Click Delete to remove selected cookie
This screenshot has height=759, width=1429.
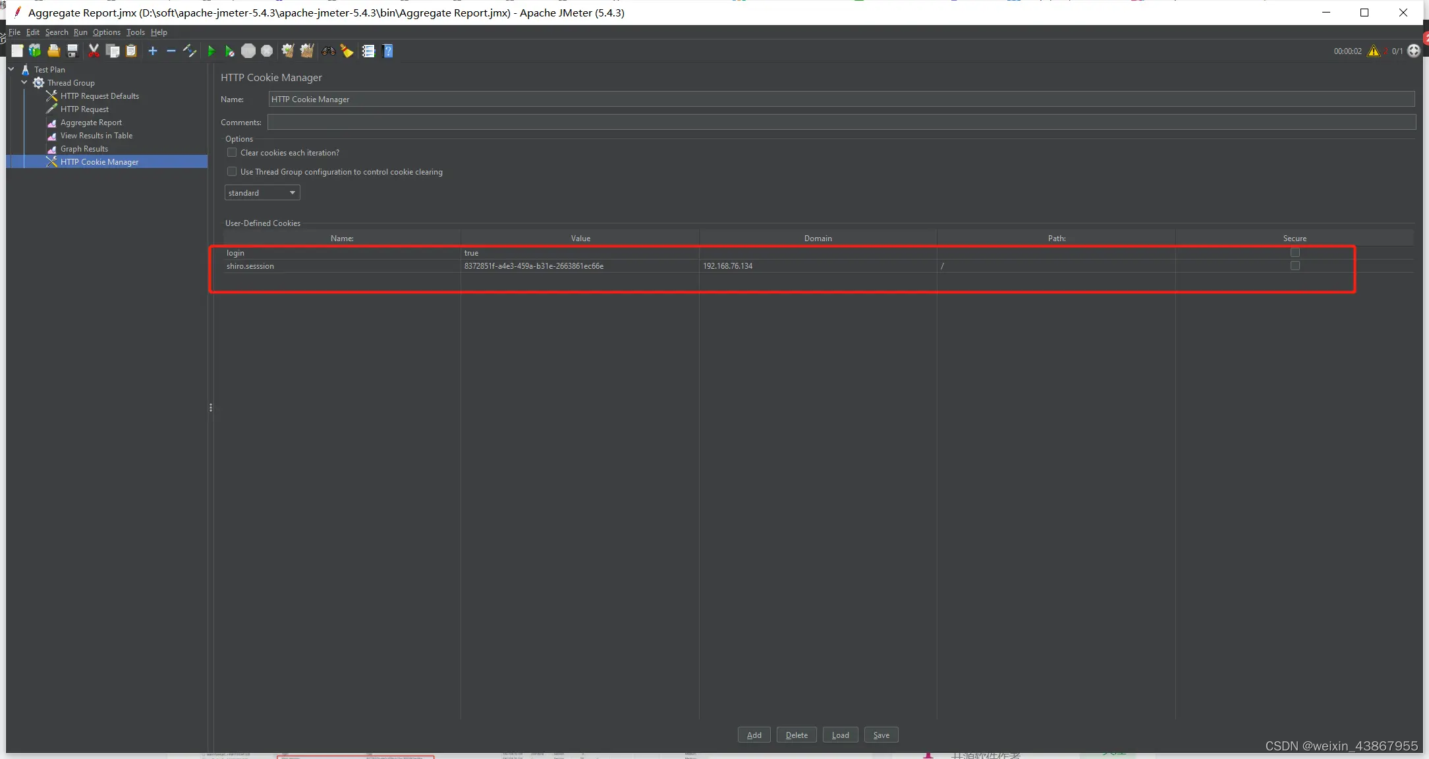pos(797,735)
